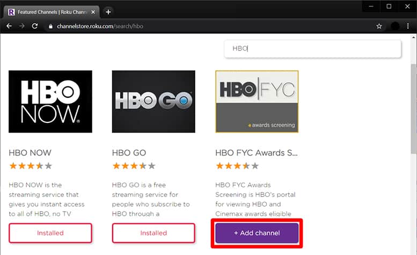Open the HBO FYC awards screening thumbnail
The height and width of the screenshot is (255, 417).
[x=257, y=101]
